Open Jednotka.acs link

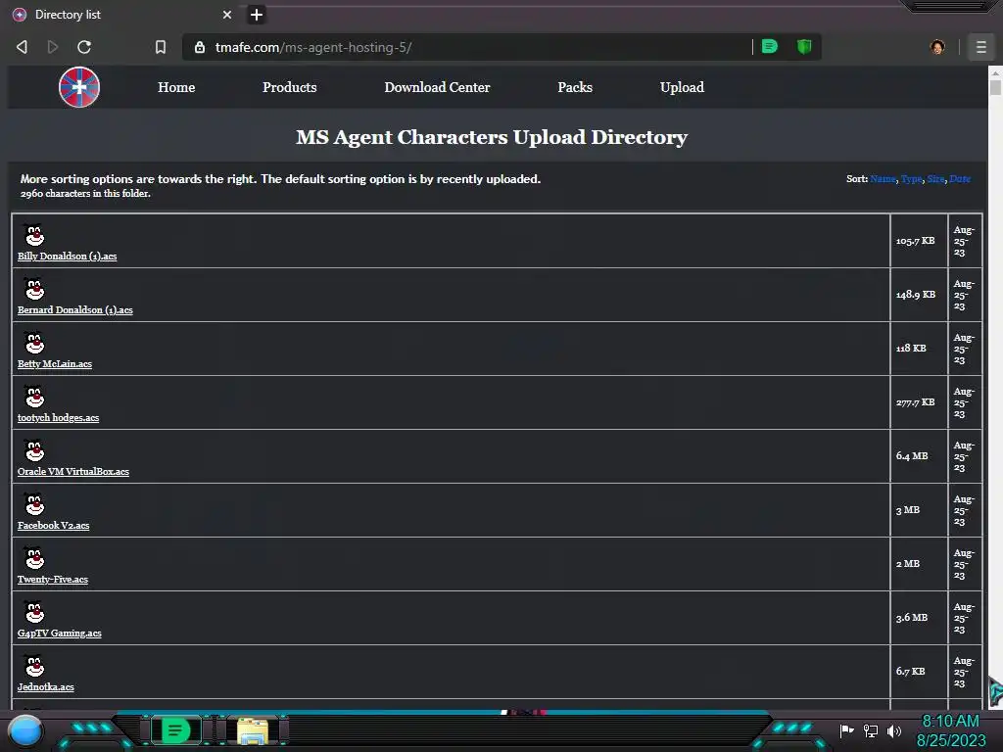[45, 686]
